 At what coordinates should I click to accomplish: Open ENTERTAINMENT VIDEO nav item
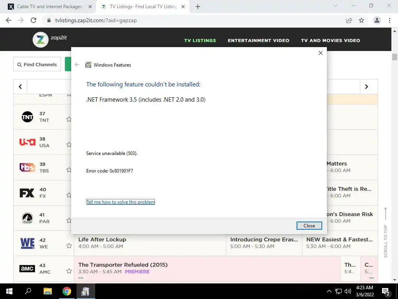pos(258,40)
